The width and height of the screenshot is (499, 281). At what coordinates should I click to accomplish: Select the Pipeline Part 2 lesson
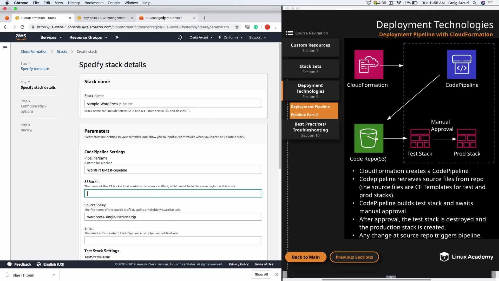click(x=304, y=115)
